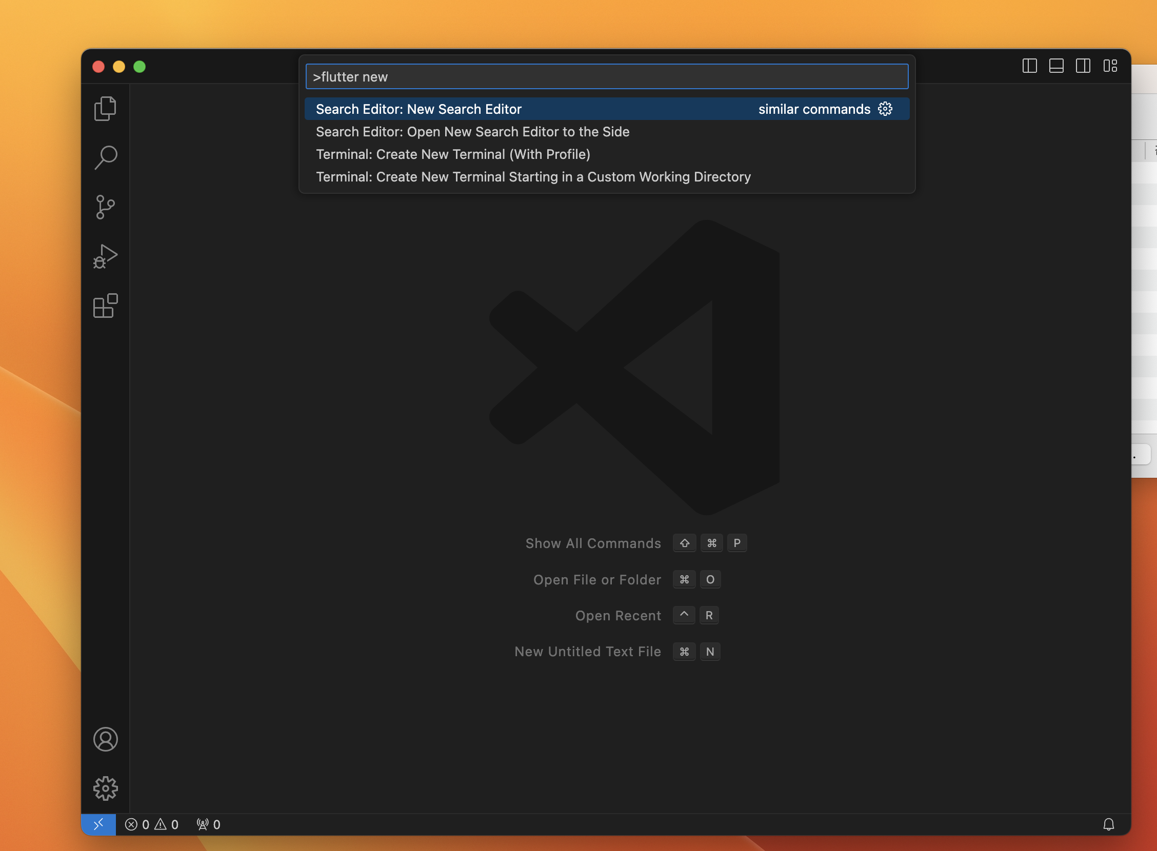The height and width of the screenshot is (851, 1157).
Task: Select Search Editor: New Search Editor command
Action: click(607, 109)
